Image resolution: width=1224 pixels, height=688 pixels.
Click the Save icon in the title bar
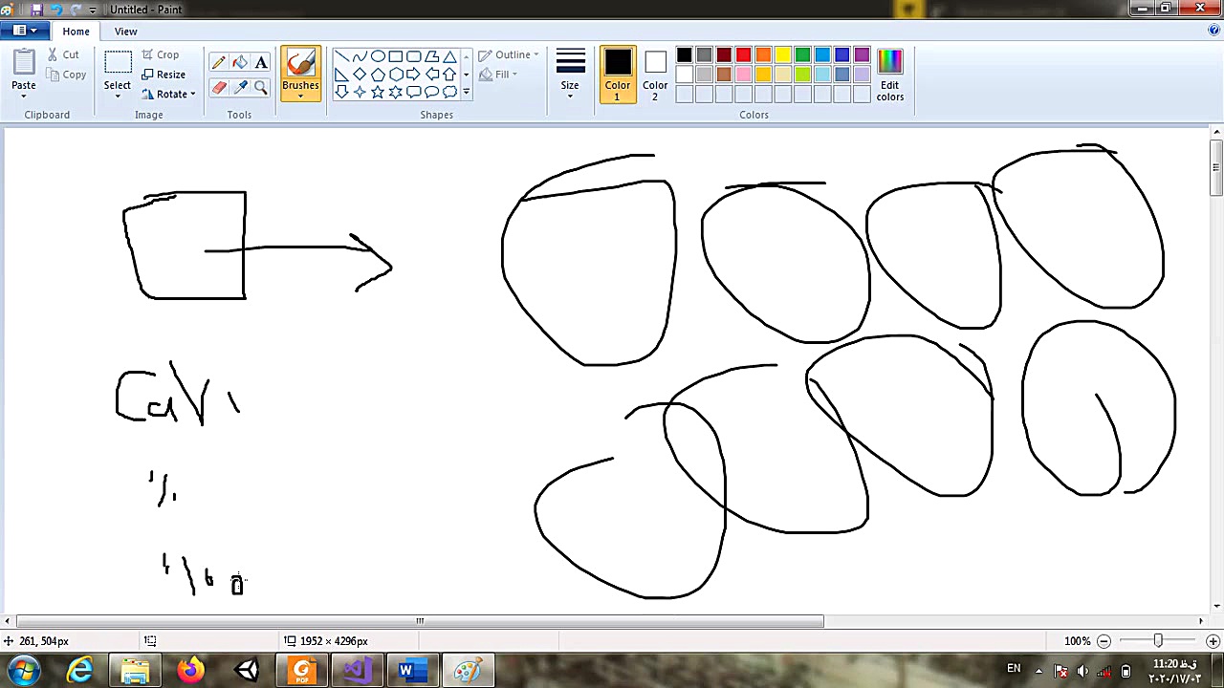36,10
